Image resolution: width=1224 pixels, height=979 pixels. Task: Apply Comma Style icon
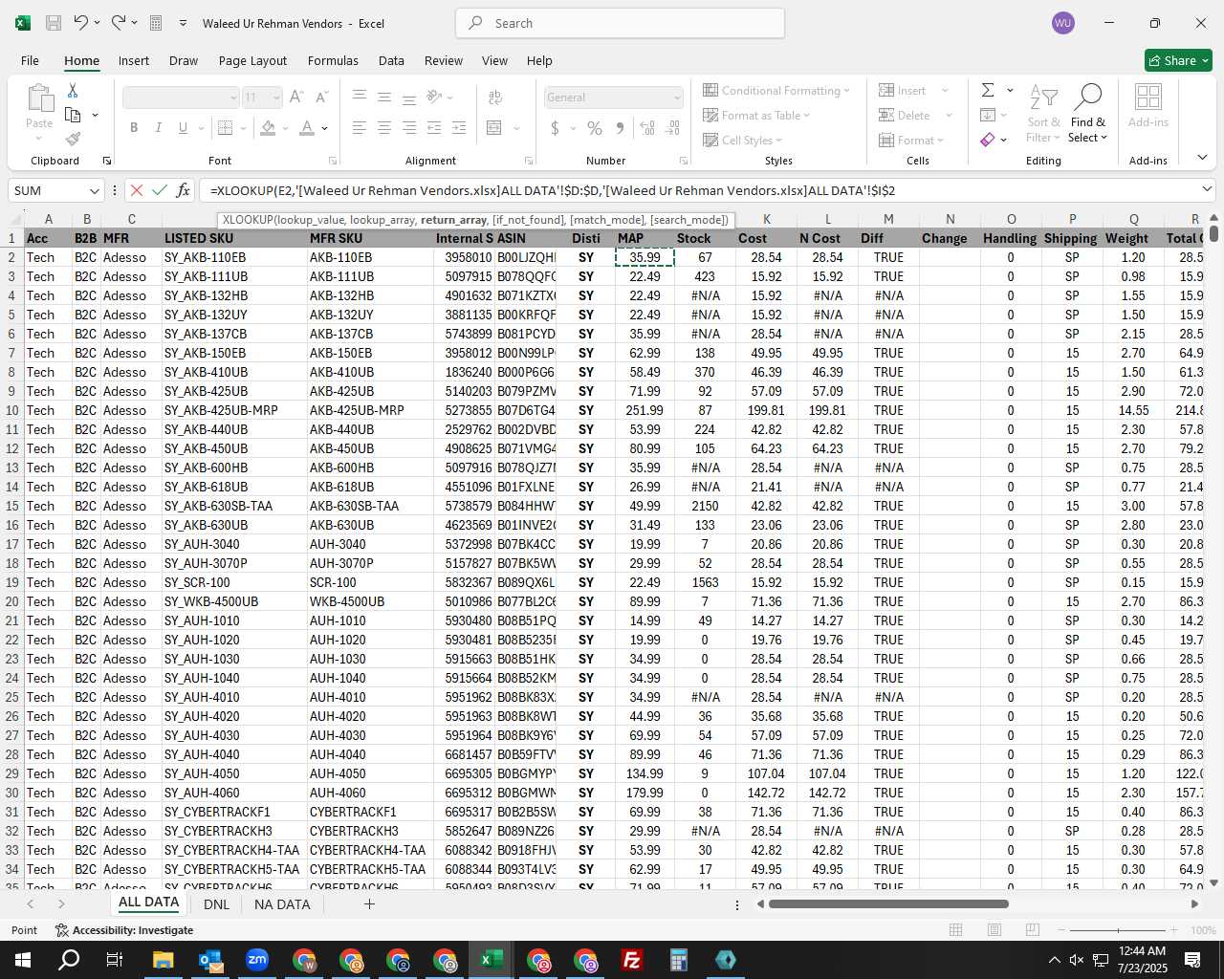click(620, 127)
